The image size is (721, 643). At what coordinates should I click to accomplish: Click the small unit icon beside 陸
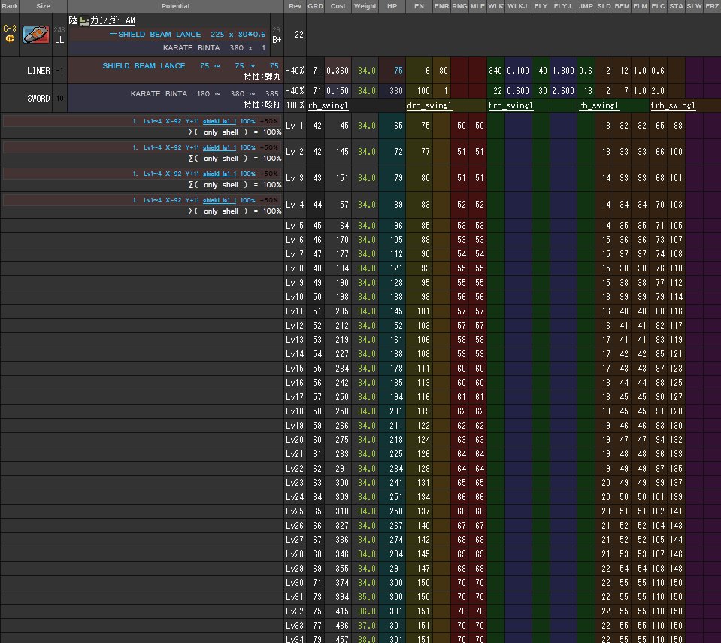(84, 20)
